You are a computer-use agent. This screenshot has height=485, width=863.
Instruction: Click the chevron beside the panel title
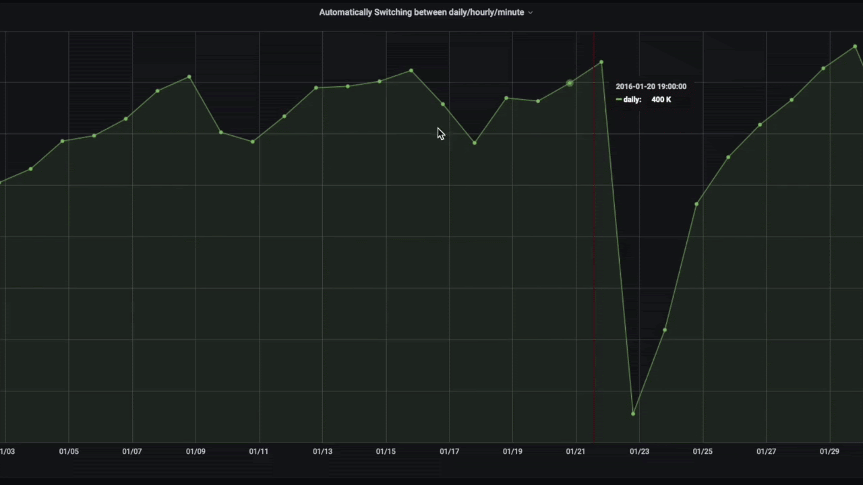coord(530,13)
